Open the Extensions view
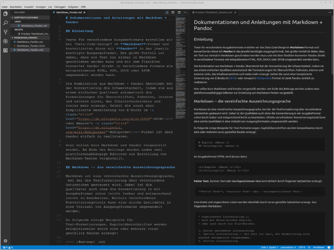Image resolution: width=334 pixels, height=250 pixels. 6,50
